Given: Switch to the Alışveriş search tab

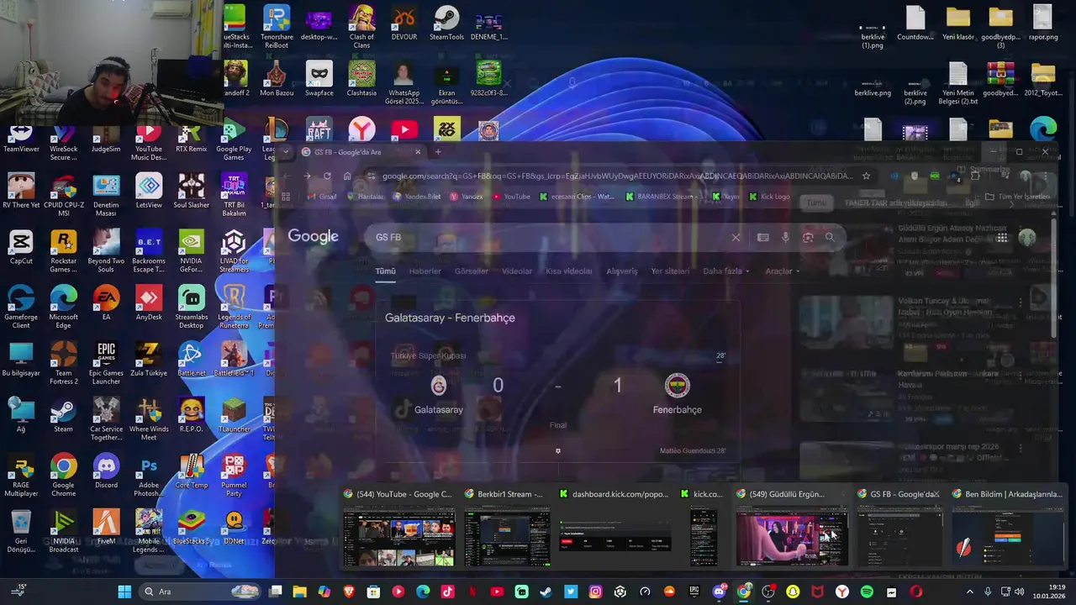Looking at the screenshot, I should click(622, 271).
